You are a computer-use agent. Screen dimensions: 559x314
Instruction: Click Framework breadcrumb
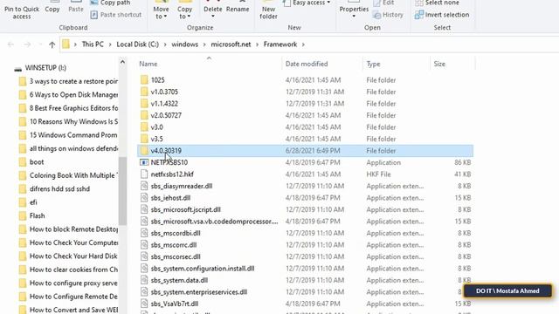click(x=280, y=44)
